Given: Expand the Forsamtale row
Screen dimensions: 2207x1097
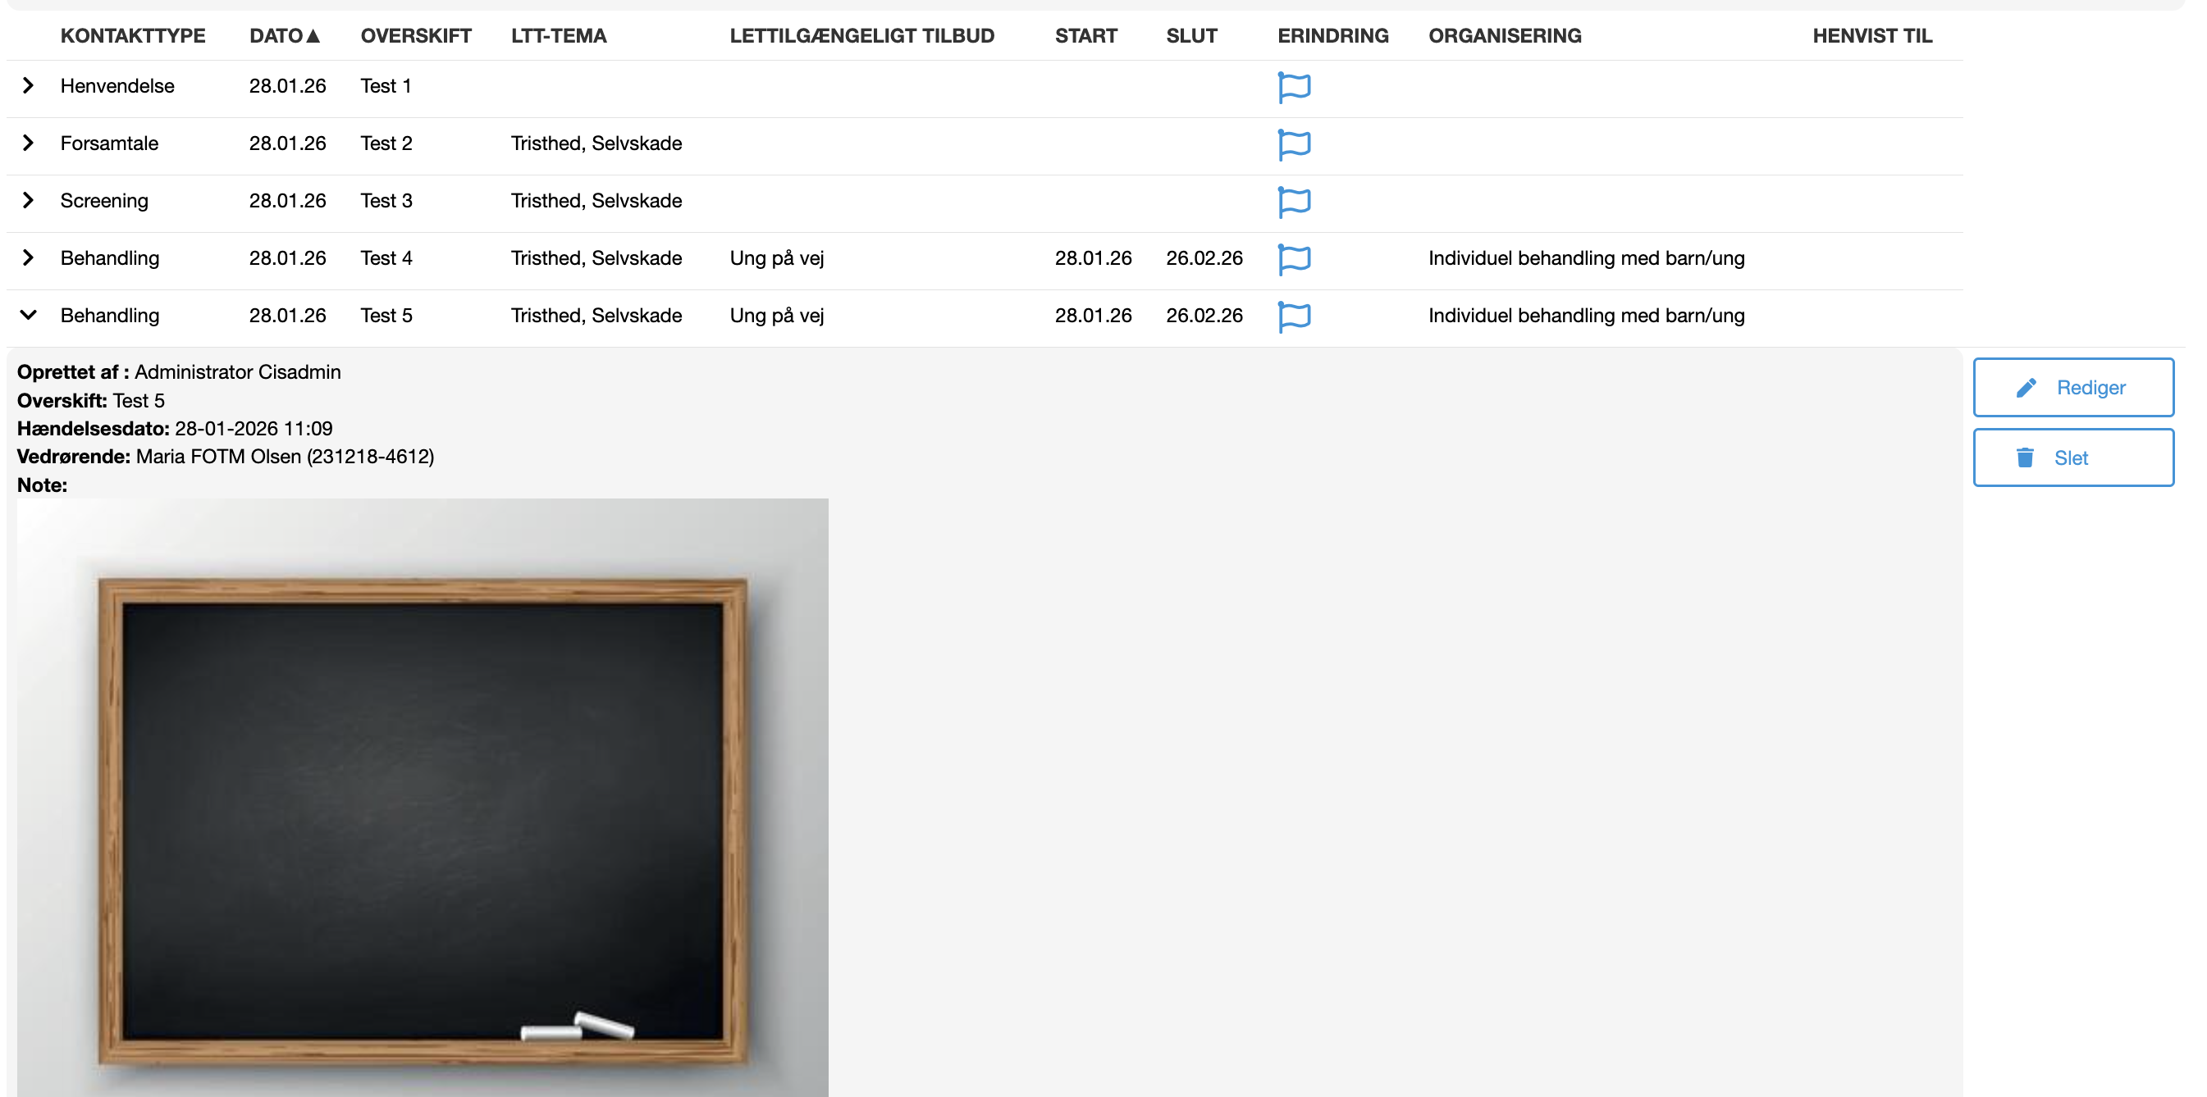Looking at the screenshot, I should click(x=28, y=143).
